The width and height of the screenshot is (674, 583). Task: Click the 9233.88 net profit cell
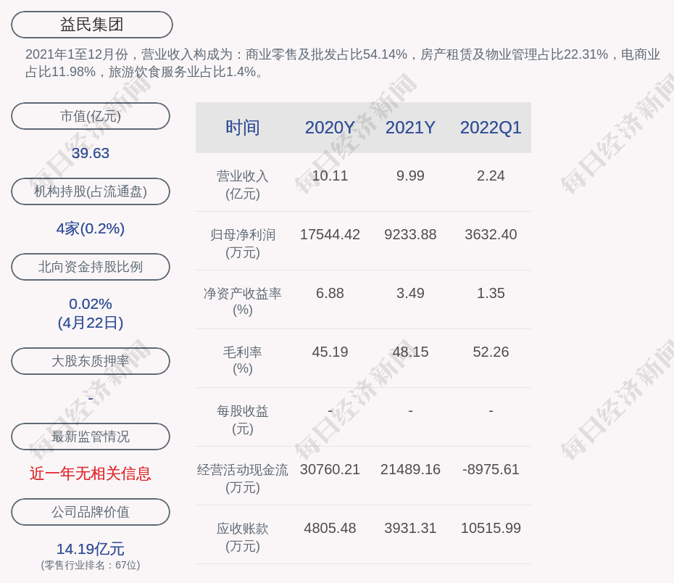pos(410,235)
